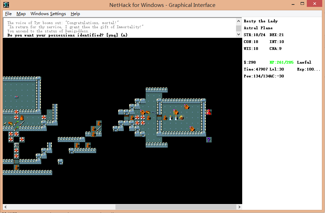Click the green-tipped wand in the wall gap
This screenshot has width=325, height=213.
click(16, 129)
